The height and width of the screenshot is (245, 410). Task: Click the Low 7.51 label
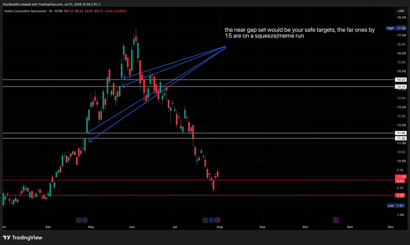pos(396,206)
